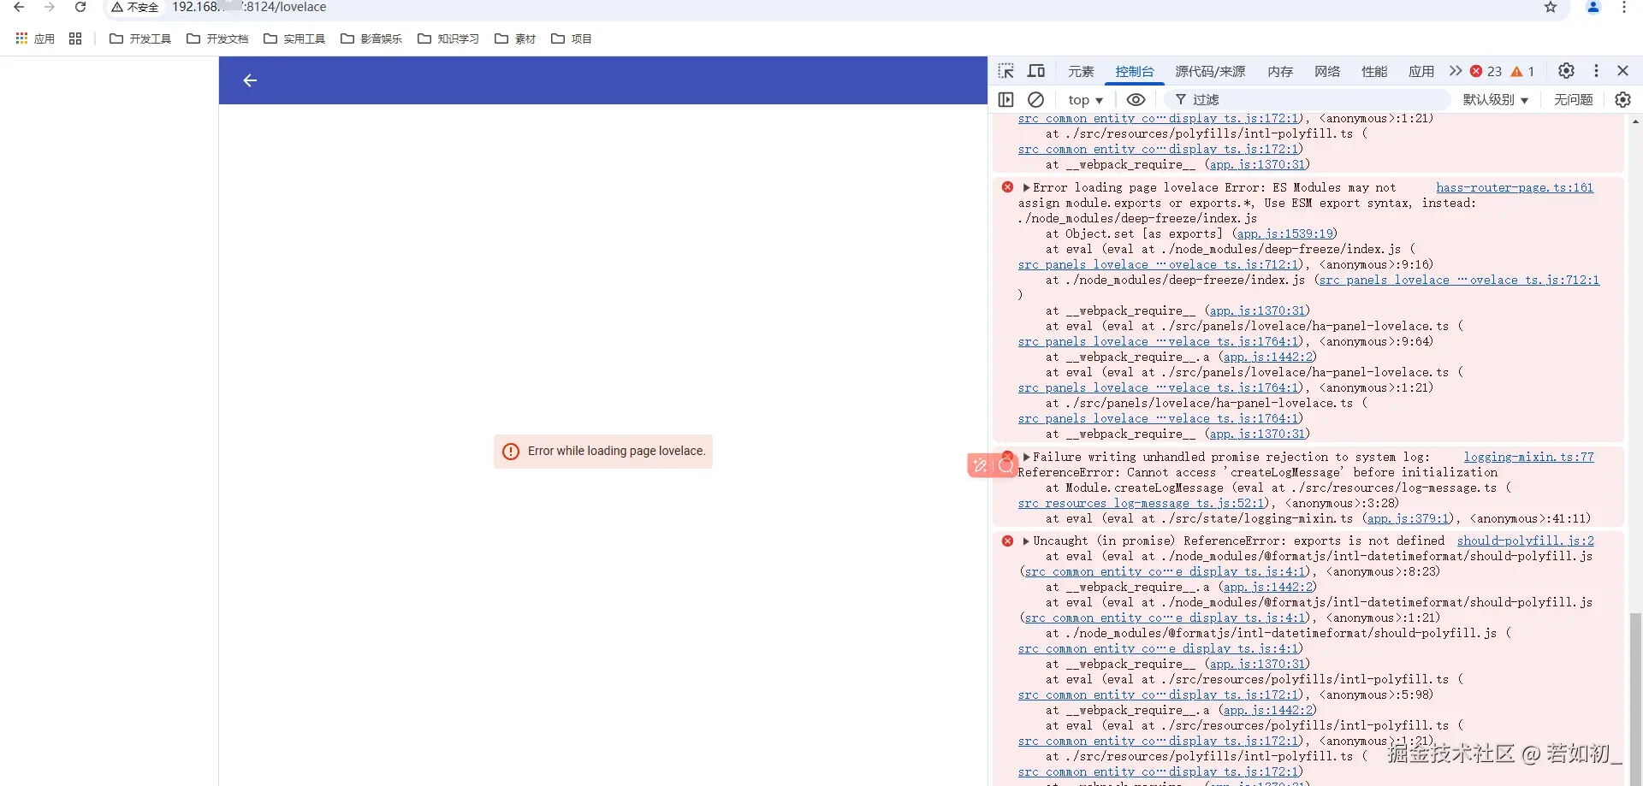Switch to the 网络 tab
The image size is (1643, 786).
(1327, 72)
